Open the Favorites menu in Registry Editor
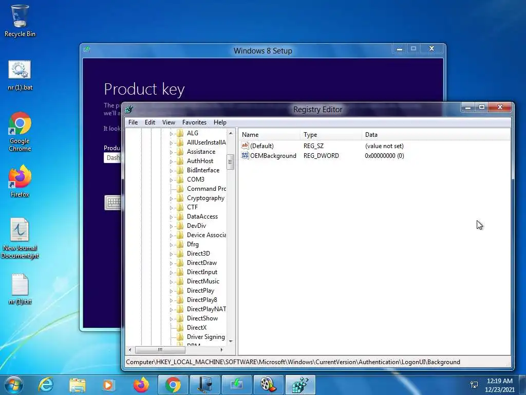 (194, 122)
